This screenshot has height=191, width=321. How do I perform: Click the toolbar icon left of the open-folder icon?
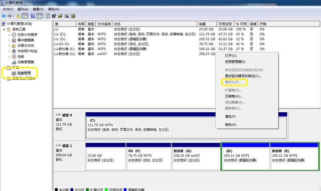(54, 16)
